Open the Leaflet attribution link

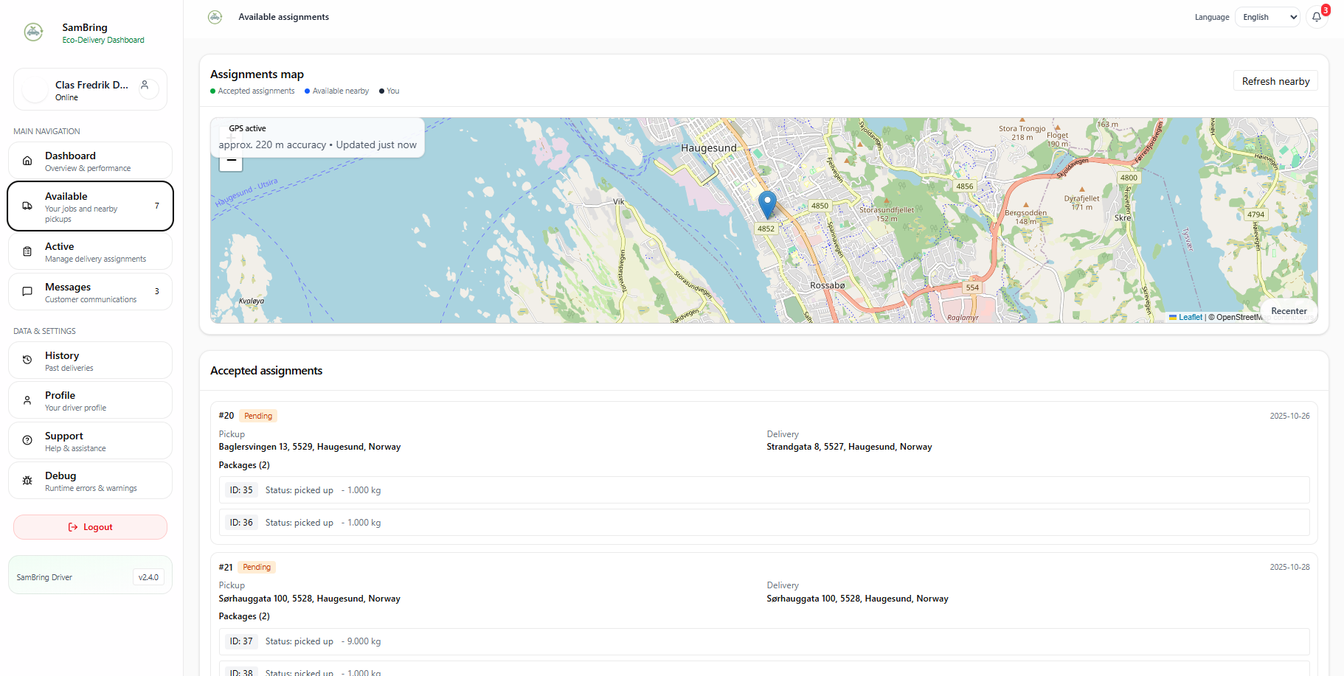coord(1189,317)
